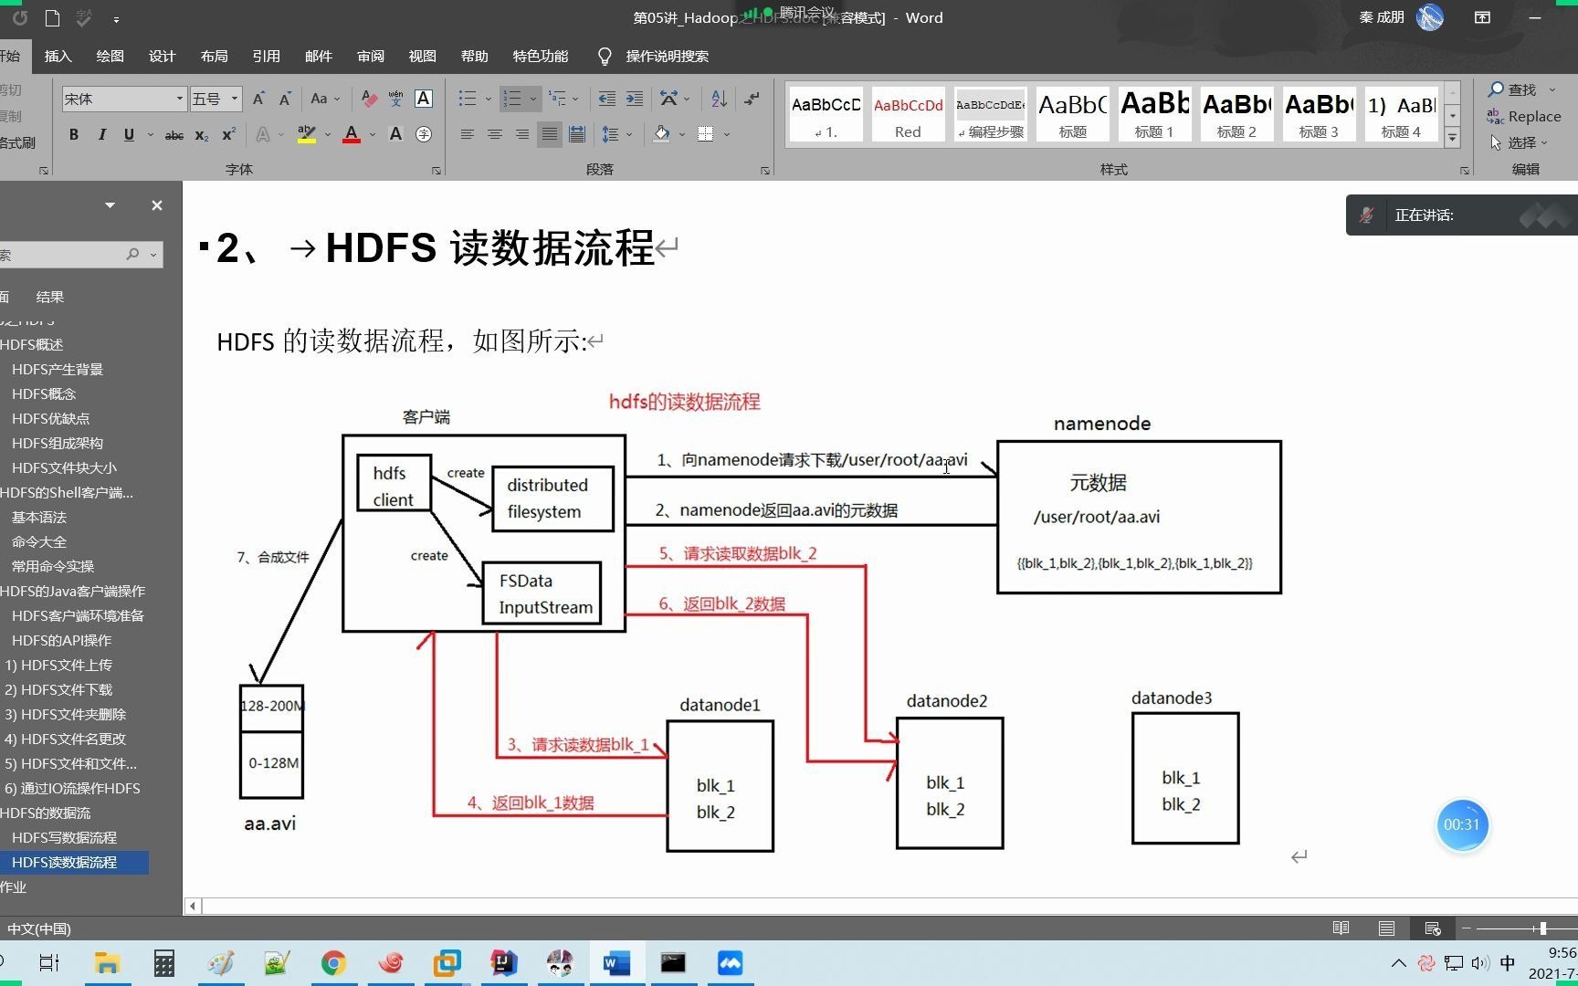Open Chrome from the taskbar
The image size is (1578, 986).
pos(333,962)
